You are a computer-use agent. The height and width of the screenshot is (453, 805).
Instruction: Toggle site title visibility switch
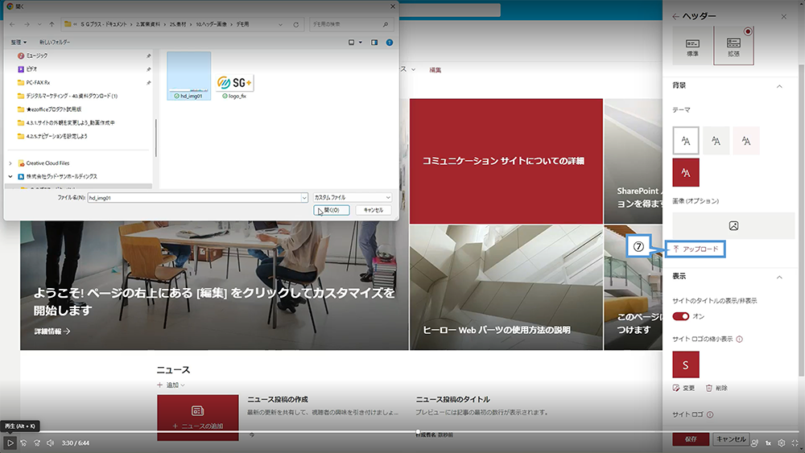[681, 316]
